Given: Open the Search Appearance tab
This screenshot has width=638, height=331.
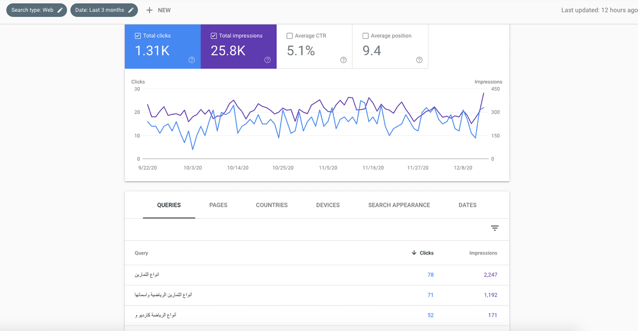Looking at the screenshot, I should (399, 205).
